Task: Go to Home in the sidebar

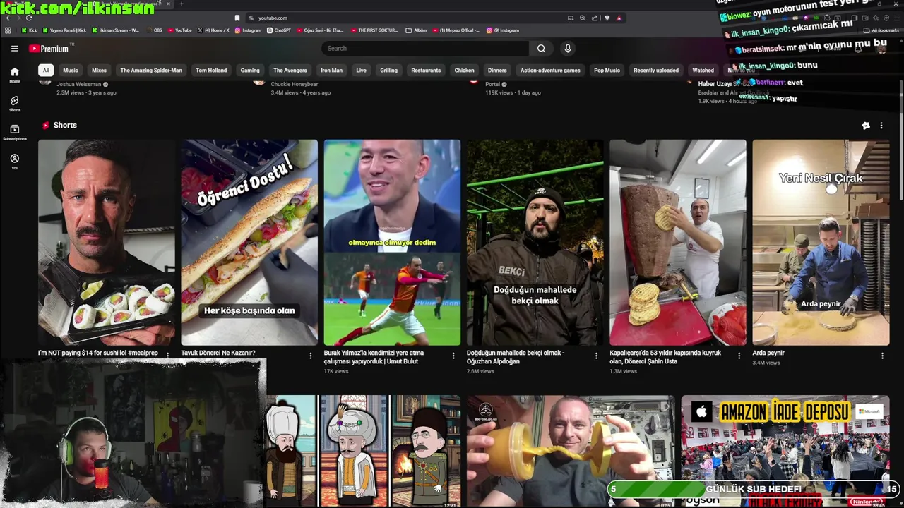Action: pos(14,75)
